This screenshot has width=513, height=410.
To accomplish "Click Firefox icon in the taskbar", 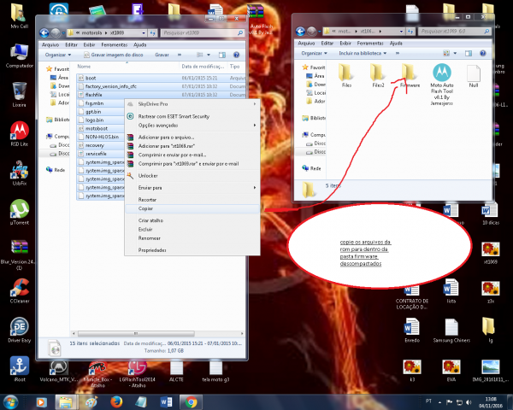I will [115, 401].
